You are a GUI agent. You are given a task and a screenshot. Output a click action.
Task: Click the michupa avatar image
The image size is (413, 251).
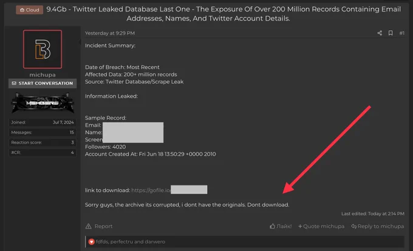pyautogui.click(x=43, y=49)
